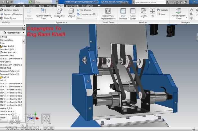Select Bevel Gears:1 in browser
Image resolution: width=198 pixels, height=131 pixels.
6,62
